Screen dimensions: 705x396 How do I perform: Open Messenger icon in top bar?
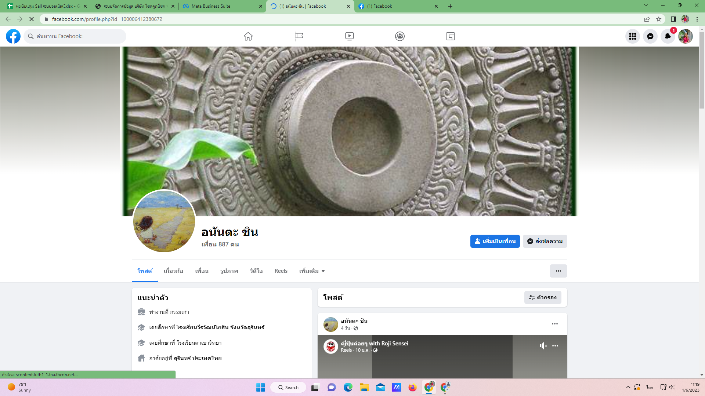pyautogui.click(x=650, y=36)
